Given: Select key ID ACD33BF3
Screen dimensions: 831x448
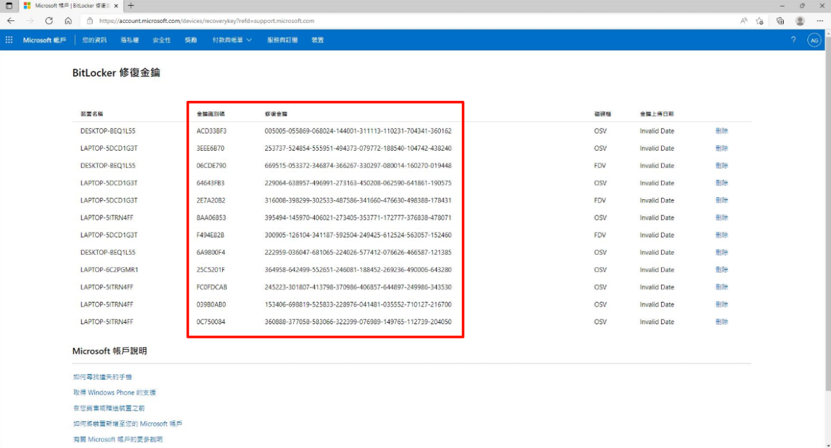Looking at the screenshot, I should click(x=211, y=131).
